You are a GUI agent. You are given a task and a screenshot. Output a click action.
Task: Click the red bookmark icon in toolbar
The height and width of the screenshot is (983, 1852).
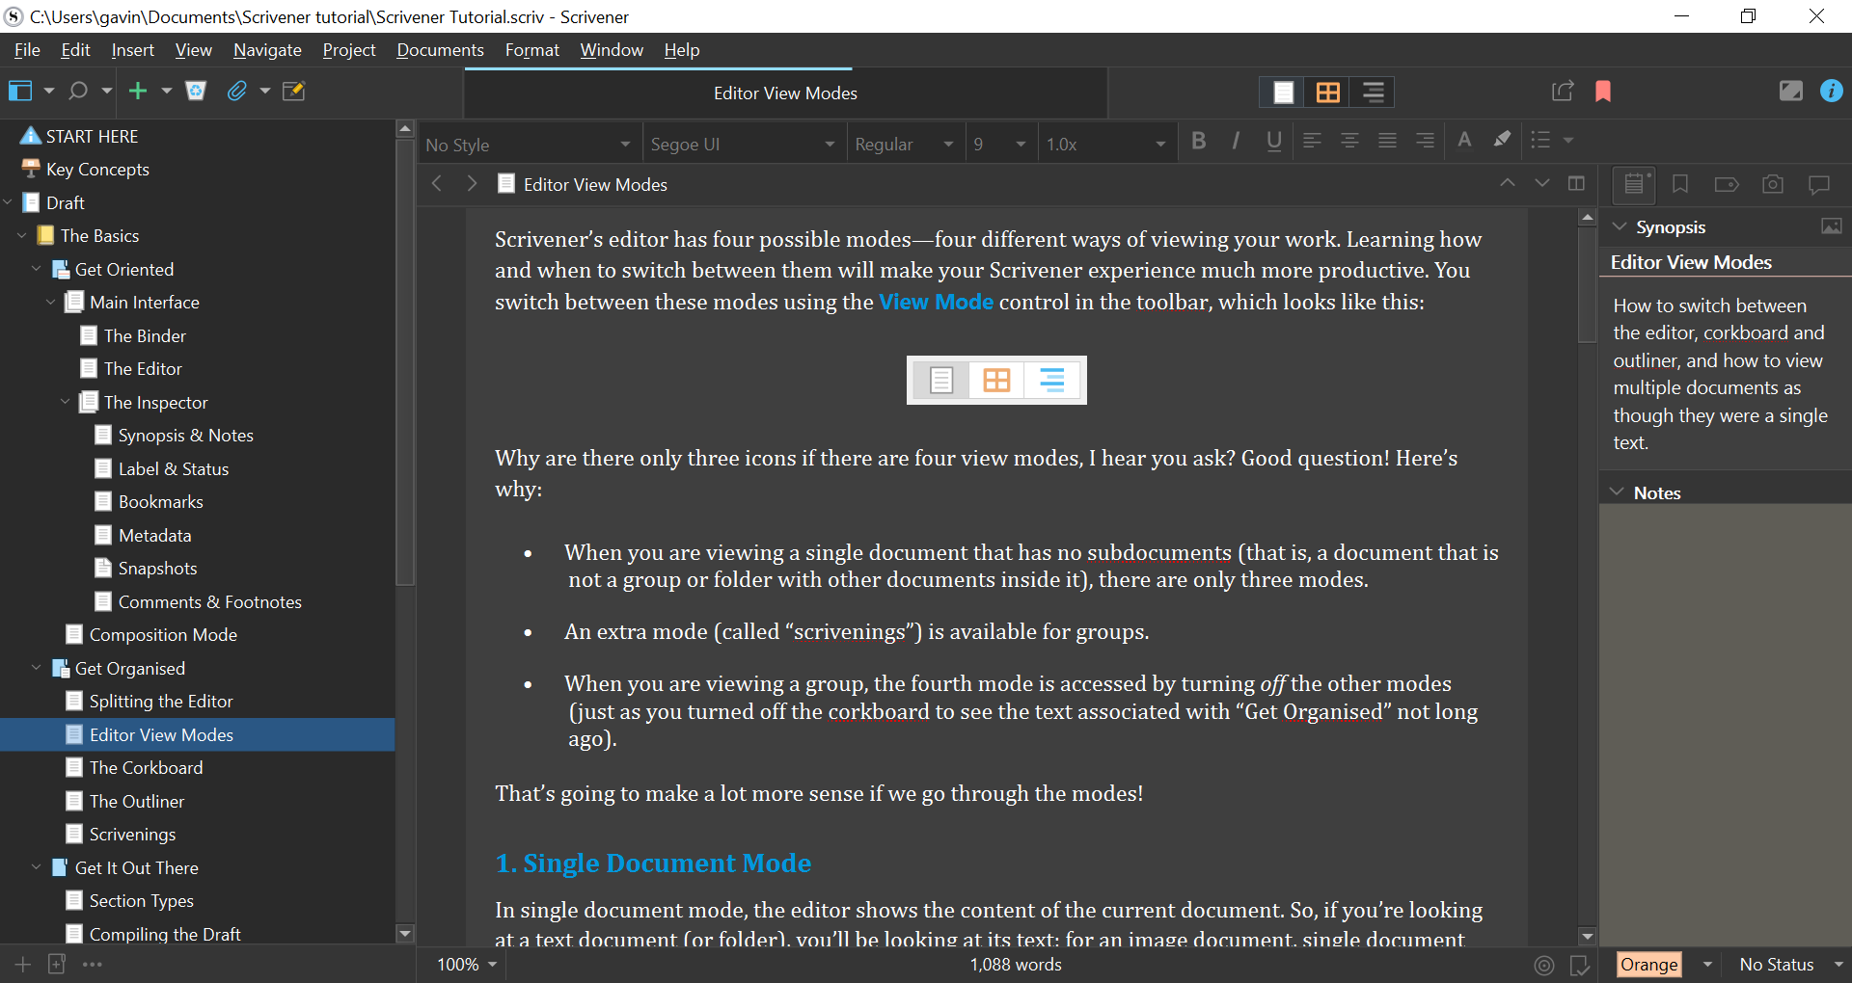(x=1603, y=91)
